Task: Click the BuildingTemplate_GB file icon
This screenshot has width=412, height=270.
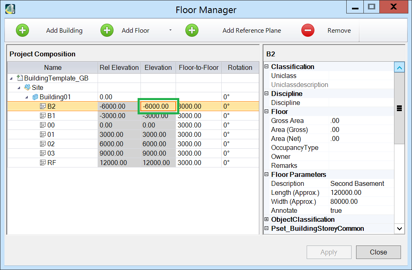Action: pyautogui.click(x=20, y=78)
